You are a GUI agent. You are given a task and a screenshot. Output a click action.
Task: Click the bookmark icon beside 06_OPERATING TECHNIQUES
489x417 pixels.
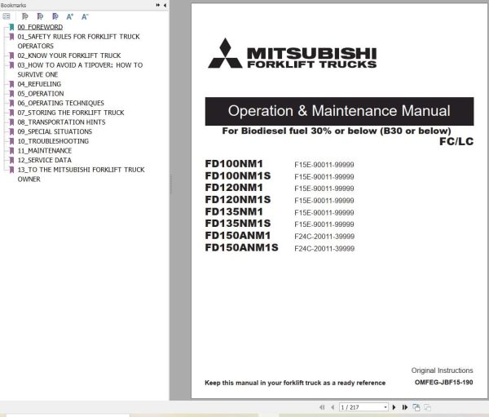[11, 103]
